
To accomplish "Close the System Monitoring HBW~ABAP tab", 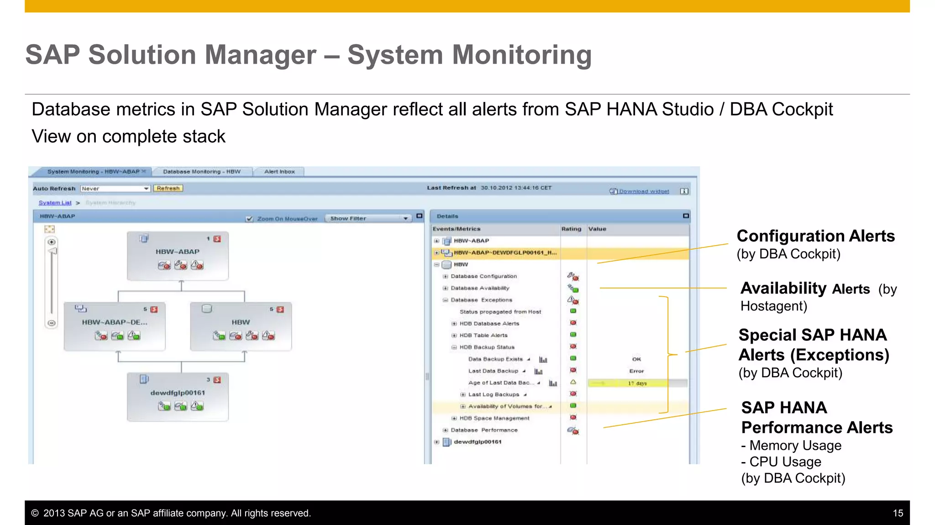I will tap(144, 171).
